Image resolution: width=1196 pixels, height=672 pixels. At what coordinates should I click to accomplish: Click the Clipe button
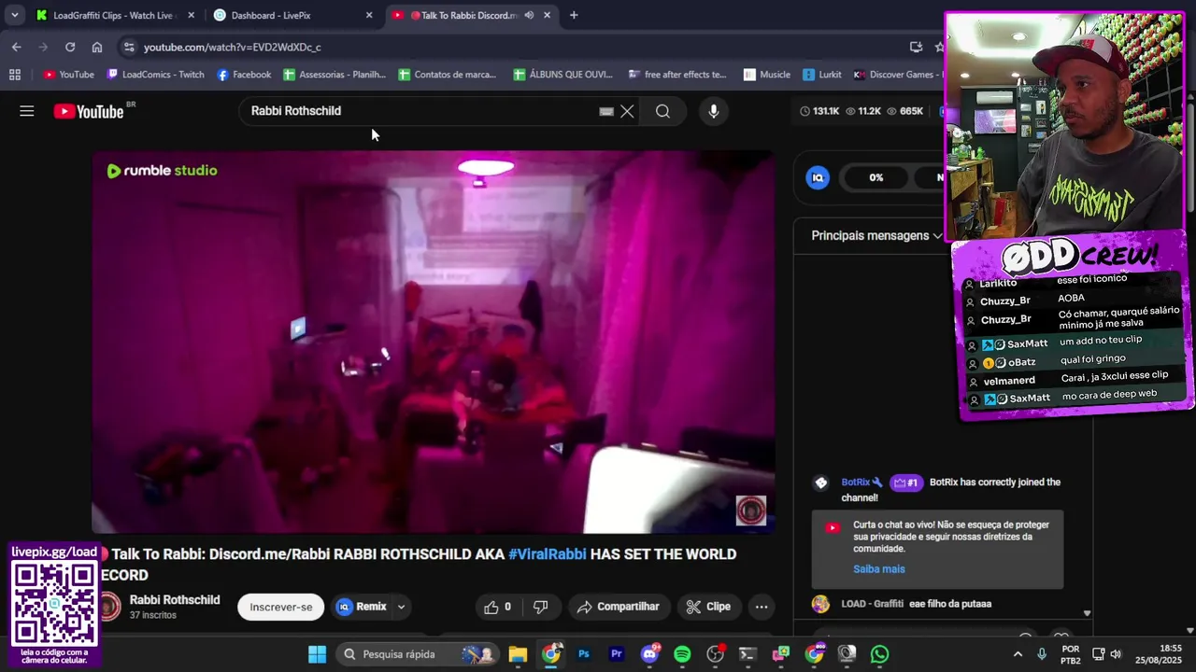[x=708, y=607]
